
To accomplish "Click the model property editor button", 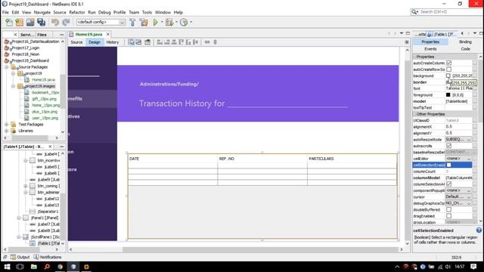I will pyautogui.click(x=475, y=101).
